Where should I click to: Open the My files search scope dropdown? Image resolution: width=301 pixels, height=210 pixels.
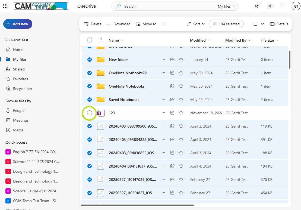(227, 6)
